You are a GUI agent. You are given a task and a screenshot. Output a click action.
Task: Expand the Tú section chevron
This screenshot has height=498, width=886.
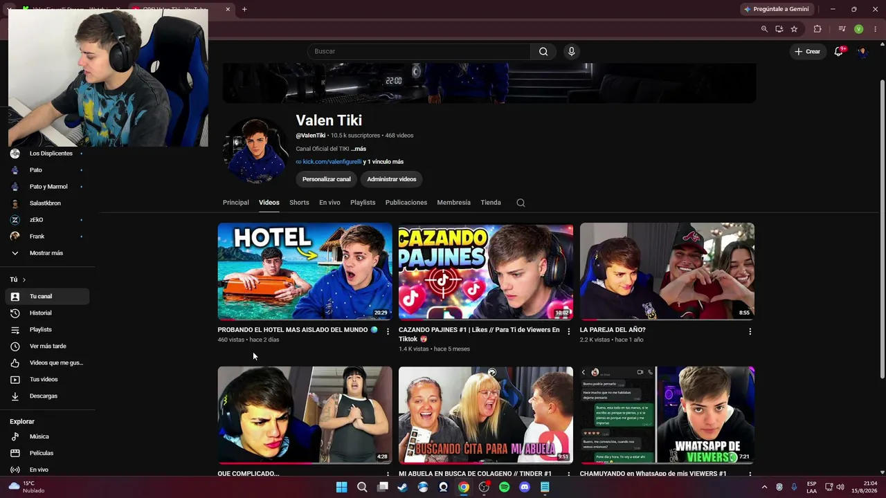pyautogui.click(x=24, y=279)
